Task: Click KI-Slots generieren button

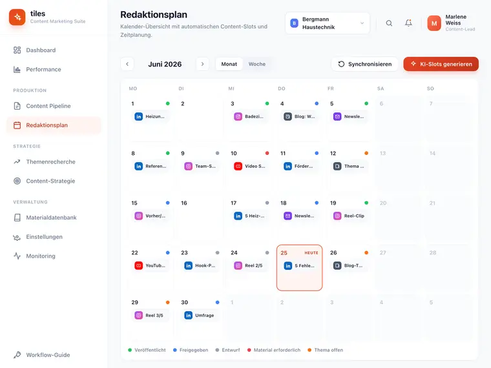Action: [441, 64]
